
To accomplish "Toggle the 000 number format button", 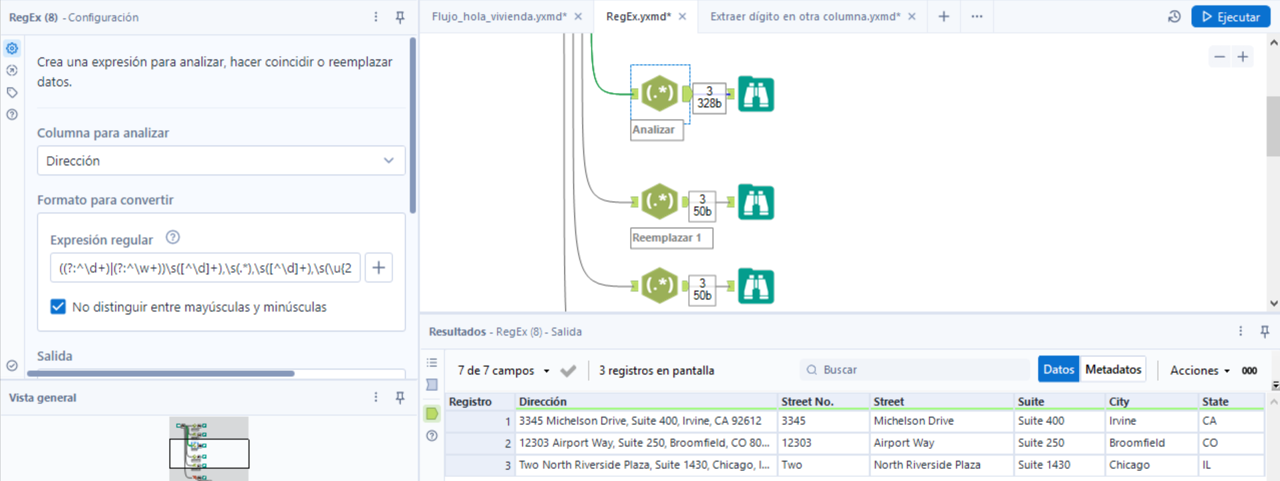I will coord(1249,370).
